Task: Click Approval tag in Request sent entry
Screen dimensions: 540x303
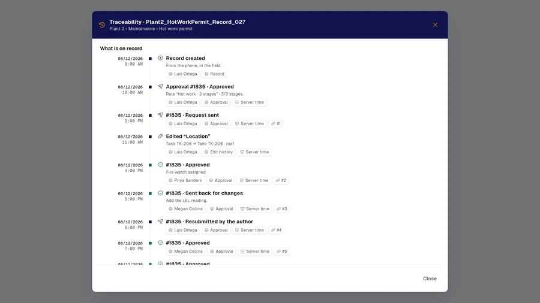Action: [x=216, y=124]
